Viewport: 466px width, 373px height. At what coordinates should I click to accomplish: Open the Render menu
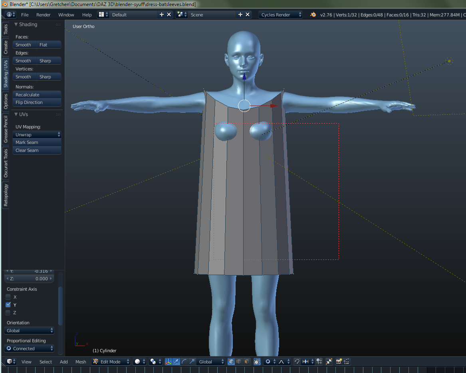tap(43, 15)
